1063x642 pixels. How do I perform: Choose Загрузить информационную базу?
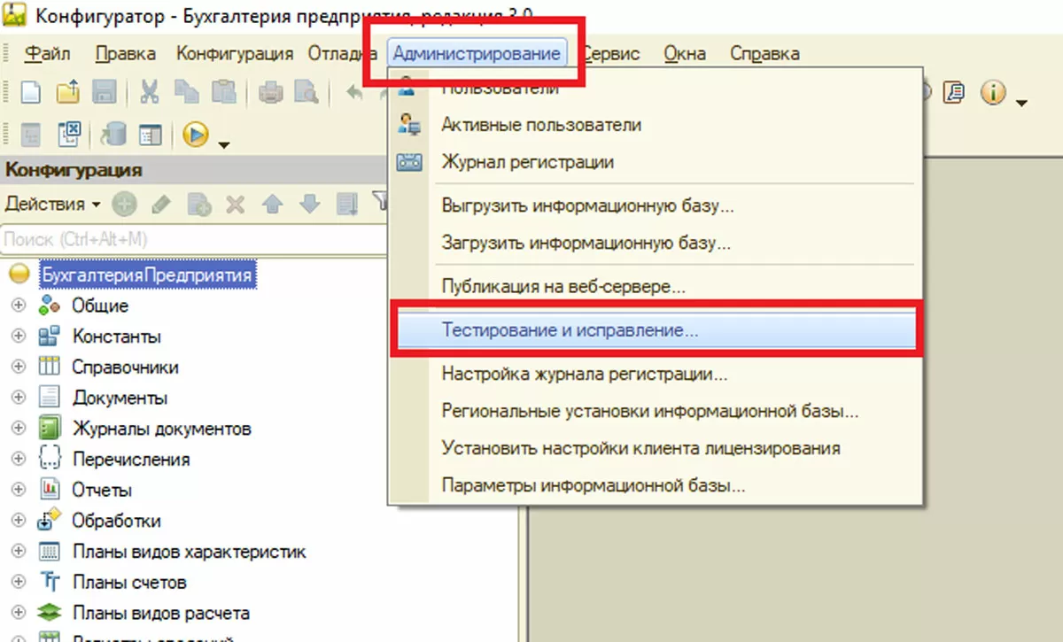pos(656,242)
